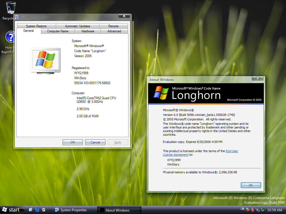Click 'WinStory' in System Properties

(x=80, y=78)
